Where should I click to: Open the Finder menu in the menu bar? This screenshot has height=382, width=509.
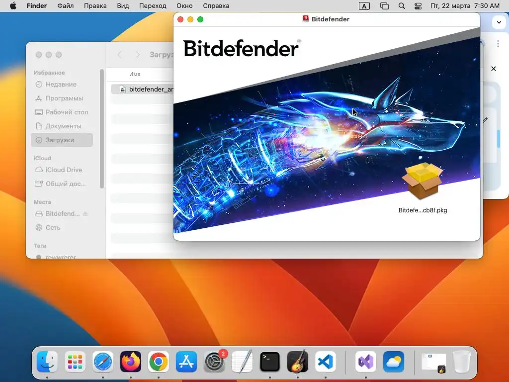click(x=37, y=6)
